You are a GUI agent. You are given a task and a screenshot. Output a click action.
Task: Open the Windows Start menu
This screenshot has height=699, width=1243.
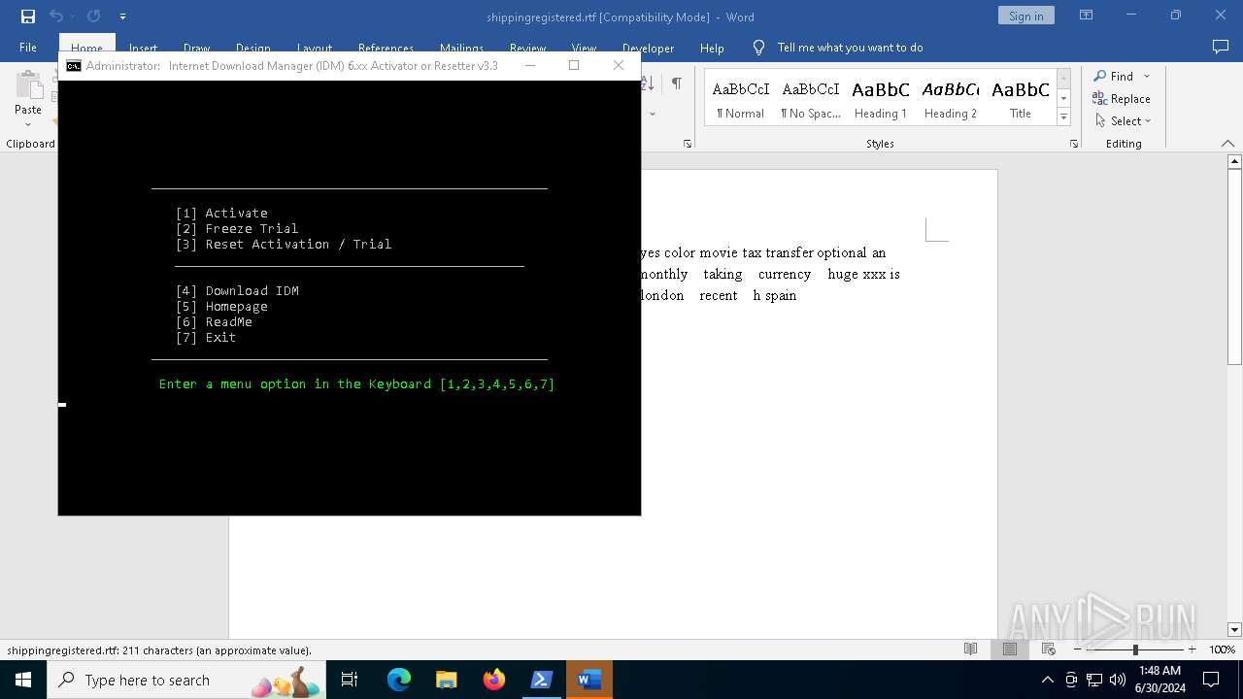point(23,680)
